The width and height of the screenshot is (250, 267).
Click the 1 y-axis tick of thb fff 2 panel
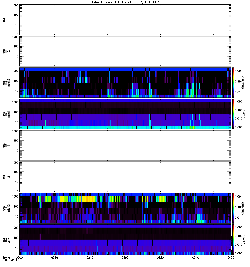click(18, 65)
